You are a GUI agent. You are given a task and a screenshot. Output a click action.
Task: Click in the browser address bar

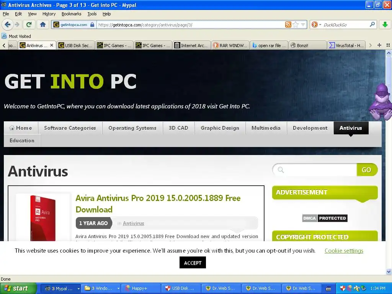pyautogui.click(x=190, y=25)
